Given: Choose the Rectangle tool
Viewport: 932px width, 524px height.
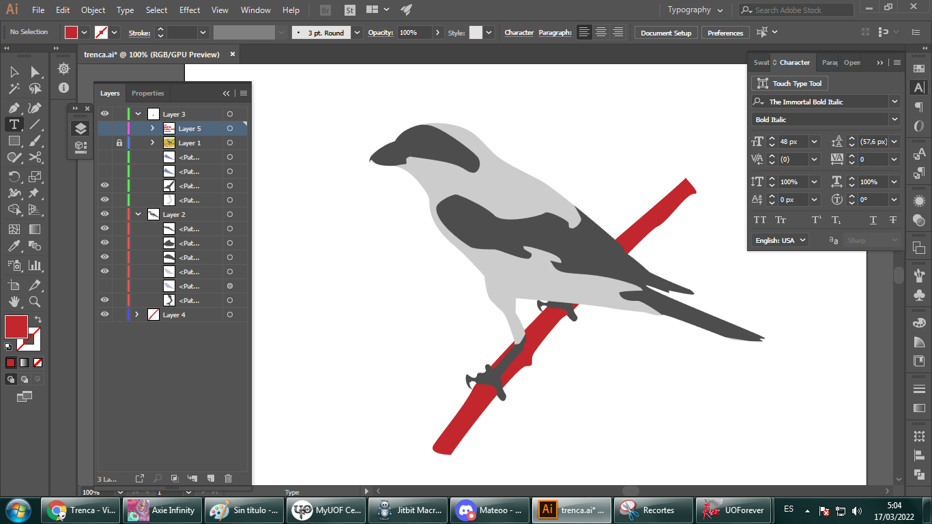Looking at the screenshot, I should pyautogui.click(x=14, y=141).
